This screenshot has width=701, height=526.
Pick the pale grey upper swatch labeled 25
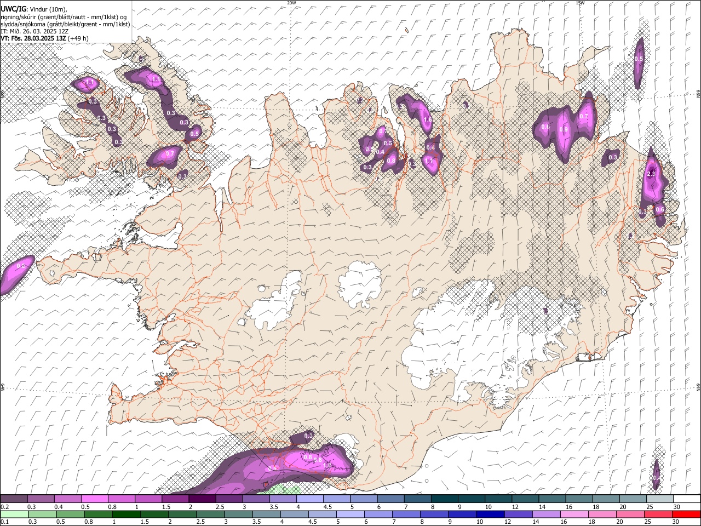(x=659, y=499)
